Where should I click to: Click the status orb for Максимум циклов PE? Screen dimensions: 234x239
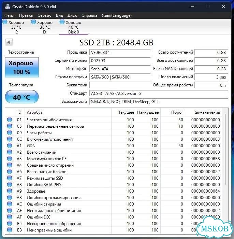[x=10, y=158]
